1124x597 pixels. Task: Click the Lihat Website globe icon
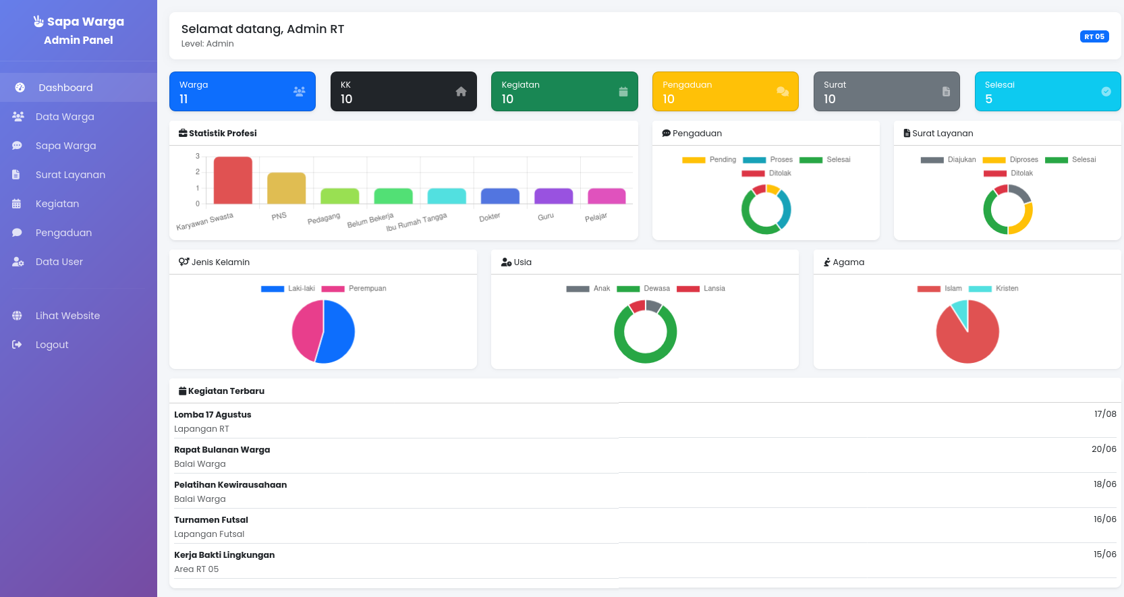pyautogui.click(x=17, y=316)
